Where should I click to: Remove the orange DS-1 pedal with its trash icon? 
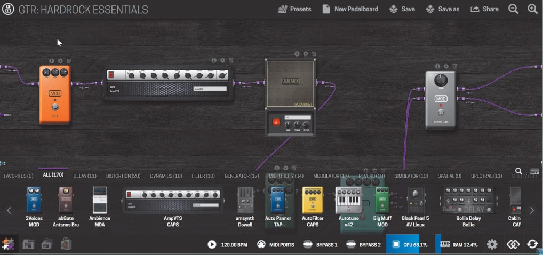pyautogui.click(x=69, y=61)
